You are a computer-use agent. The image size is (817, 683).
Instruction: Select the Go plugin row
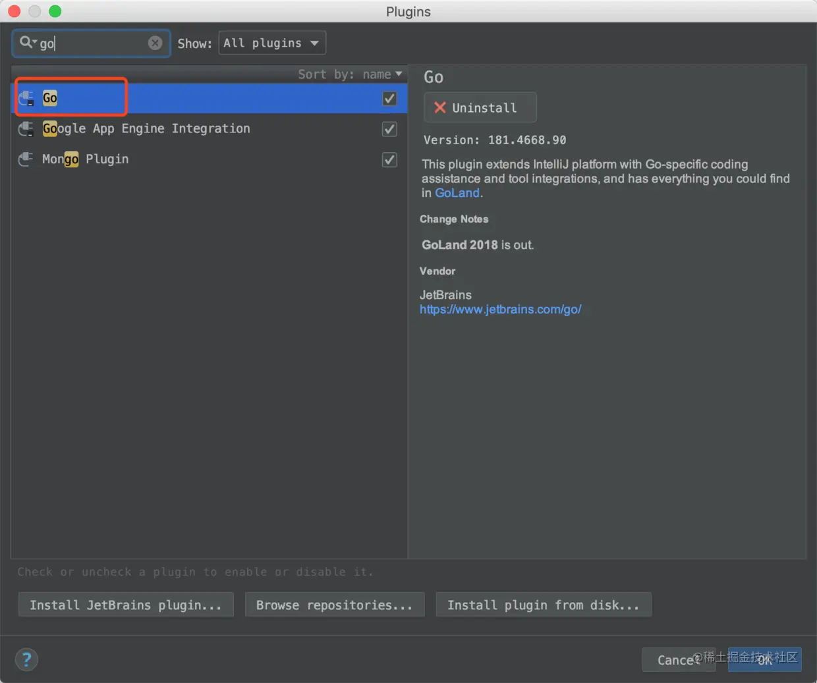click(x=210, y=98)
